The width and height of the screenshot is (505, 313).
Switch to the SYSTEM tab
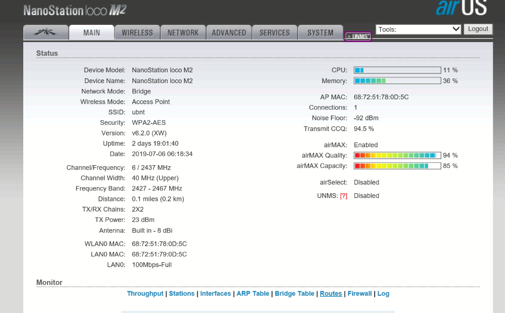[321, 32]
